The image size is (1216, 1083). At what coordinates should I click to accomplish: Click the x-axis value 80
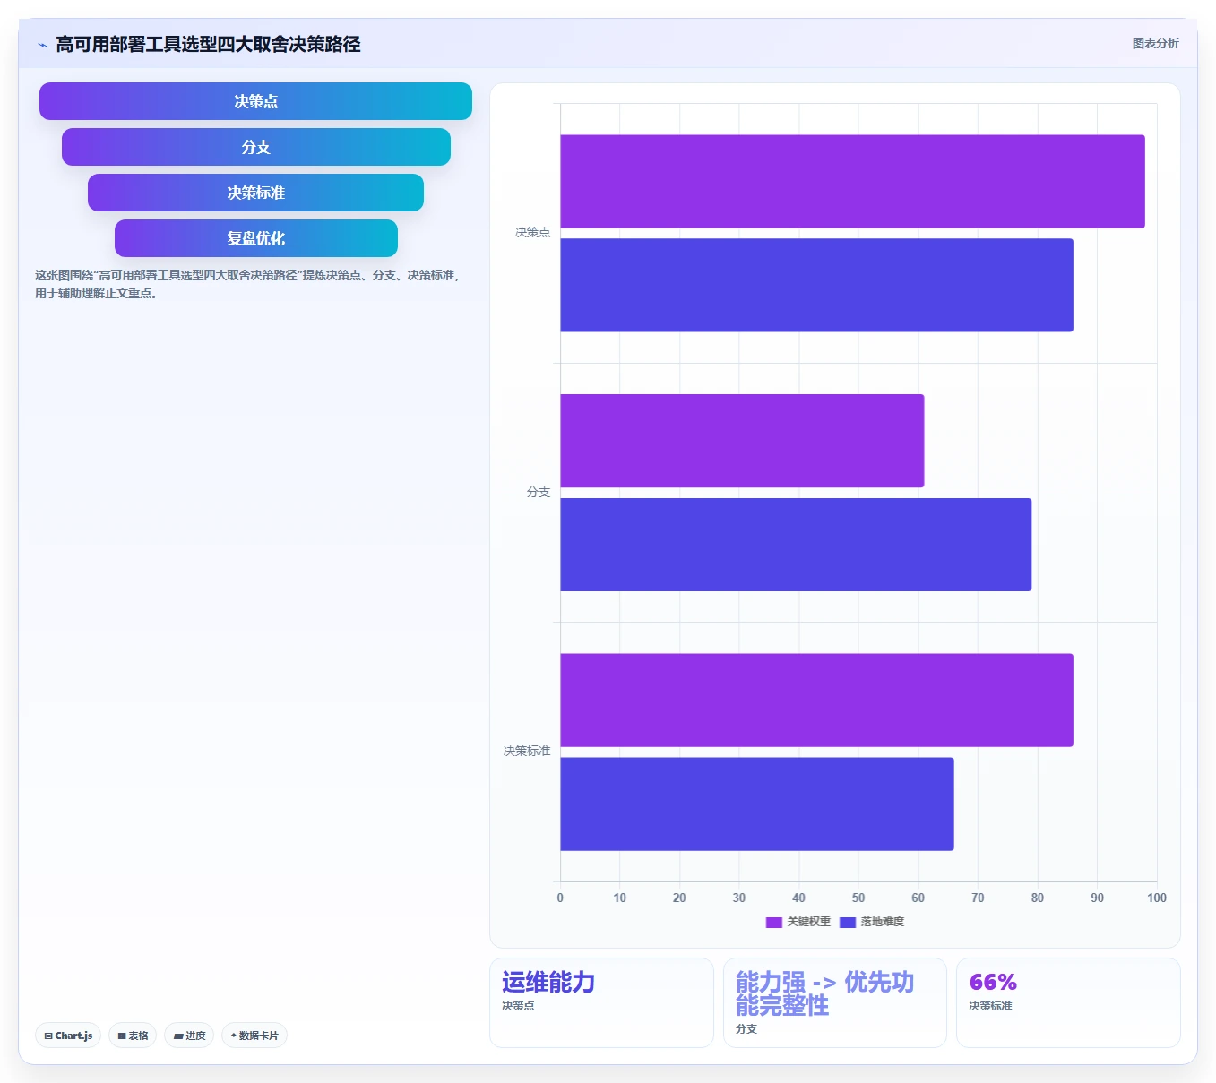point(1038,898)
